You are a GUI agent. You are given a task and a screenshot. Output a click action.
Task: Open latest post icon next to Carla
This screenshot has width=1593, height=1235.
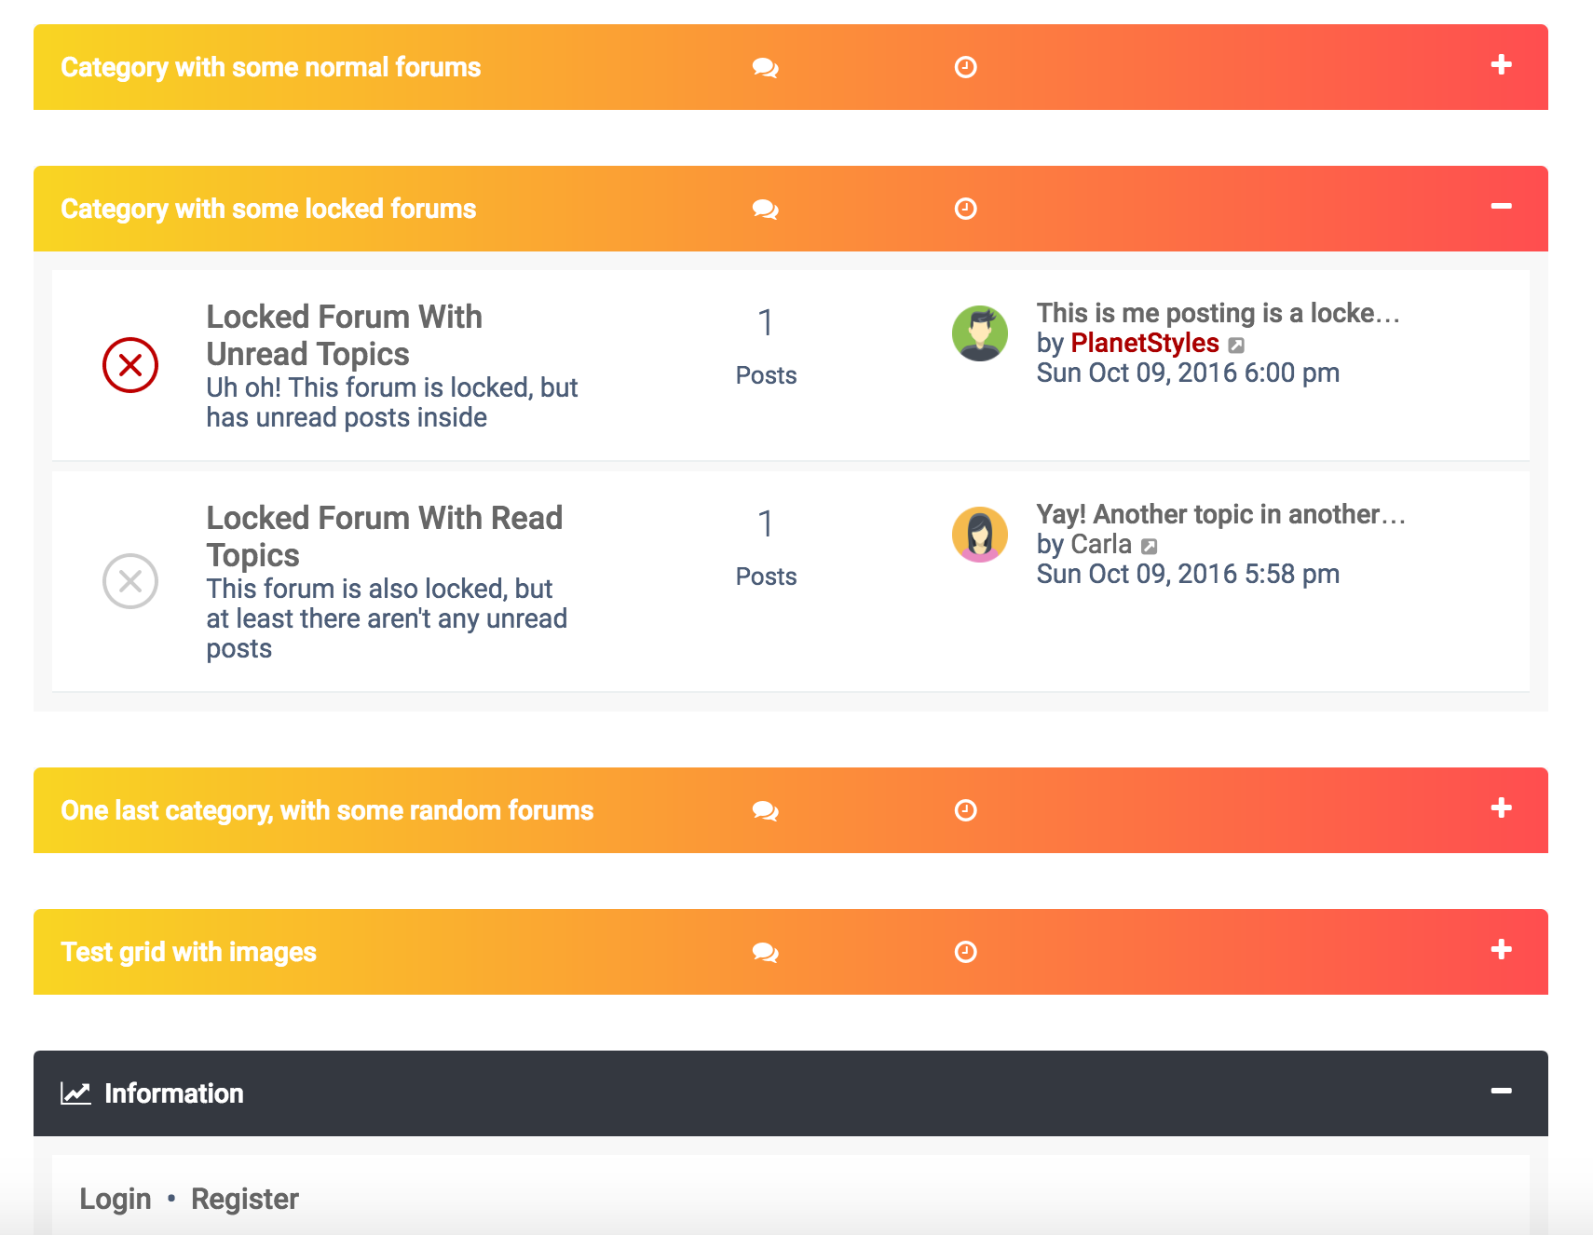1150,547
